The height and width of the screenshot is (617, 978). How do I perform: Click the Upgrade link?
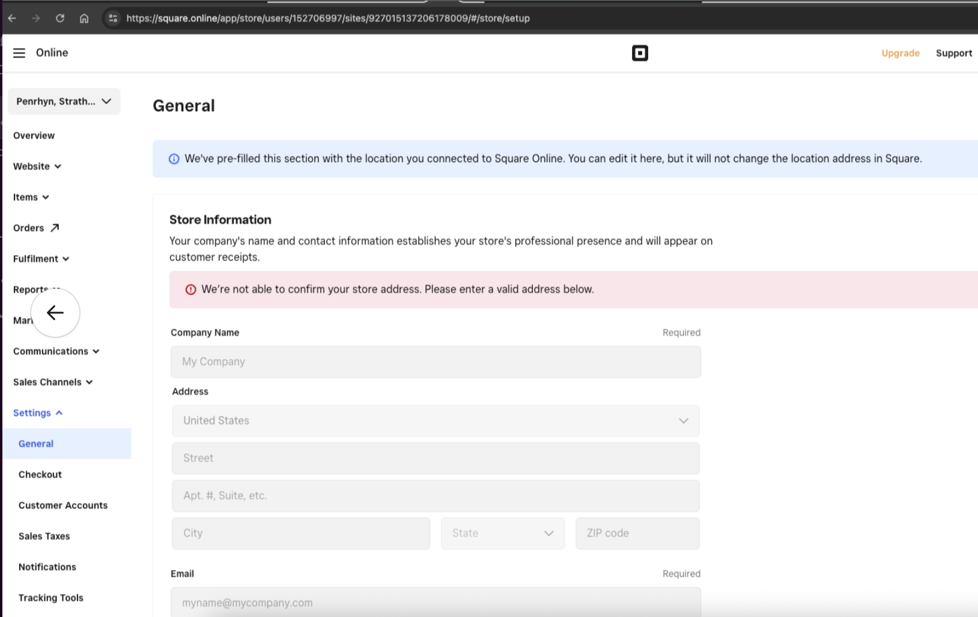tap(901, 53)
